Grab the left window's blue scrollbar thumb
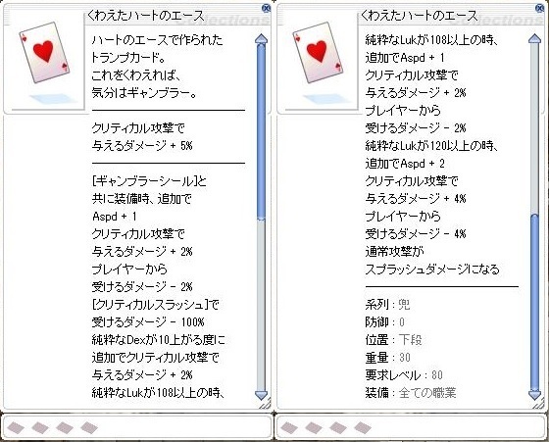 click(261, 131)
